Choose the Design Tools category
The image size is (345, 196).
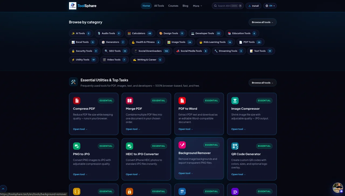172,33
